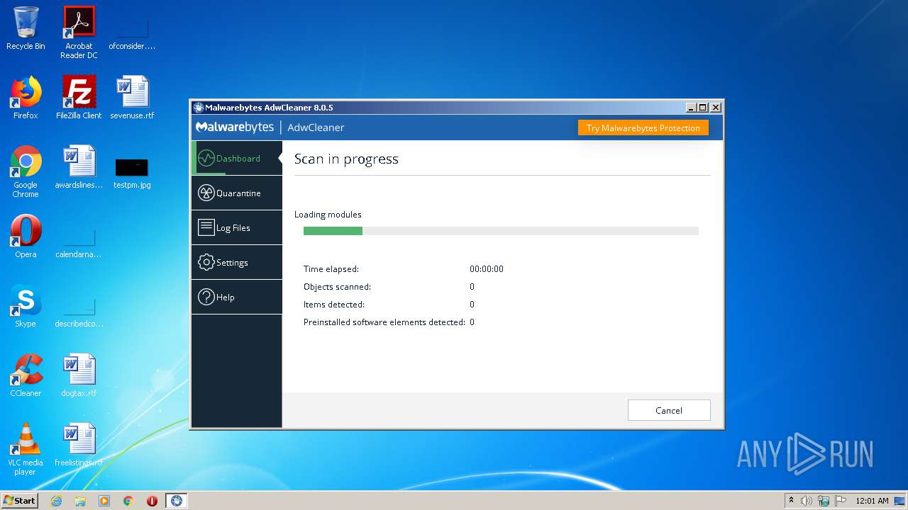
Task: Click the 'Scan in progress' heading
Action: click(x=346, y=159)
